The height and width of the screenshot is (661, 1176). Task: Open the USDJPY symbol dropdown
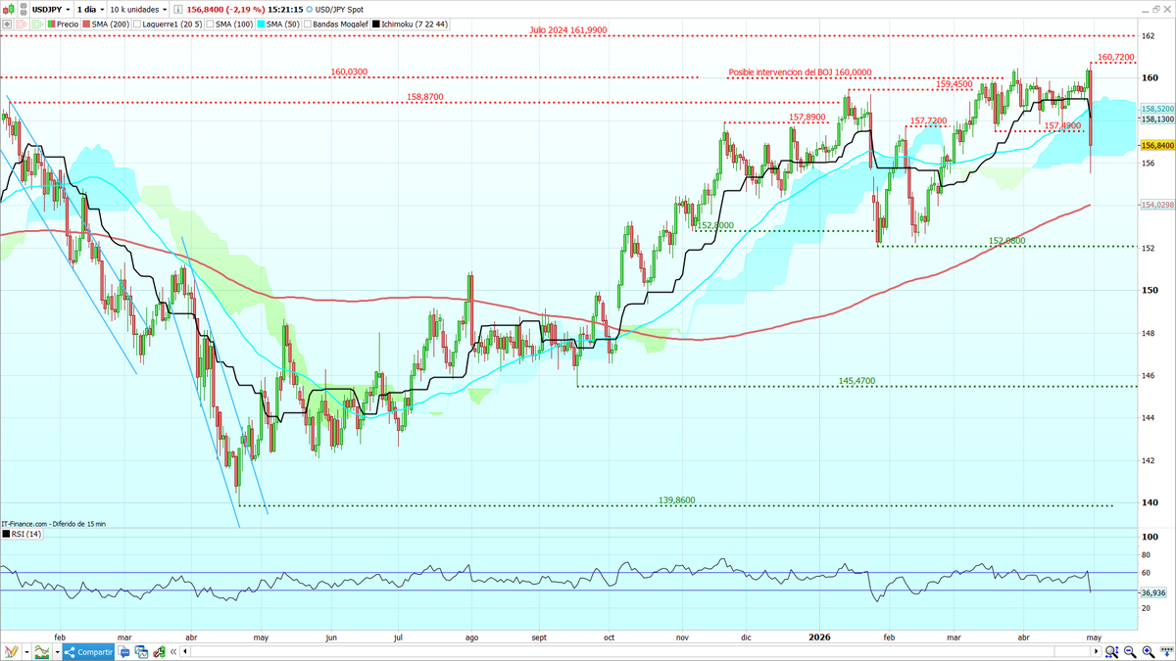[51, 9]
